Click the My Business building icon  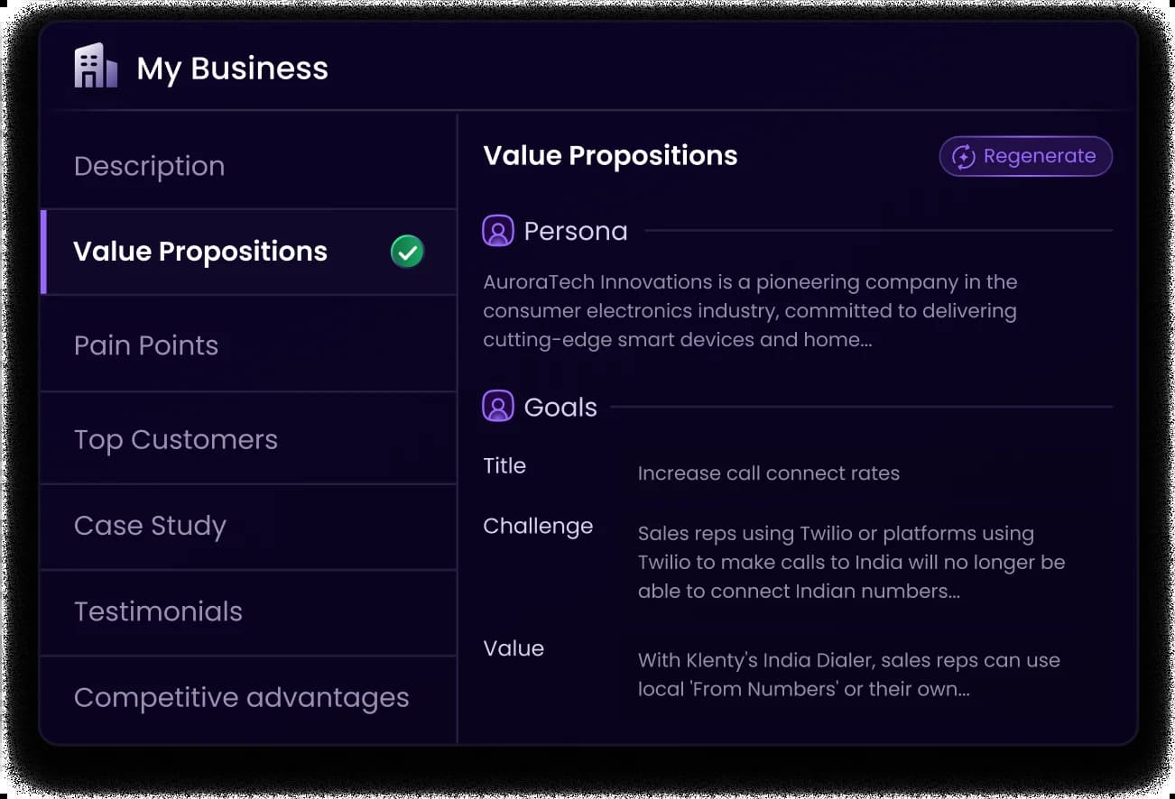[x=96, y=66]
